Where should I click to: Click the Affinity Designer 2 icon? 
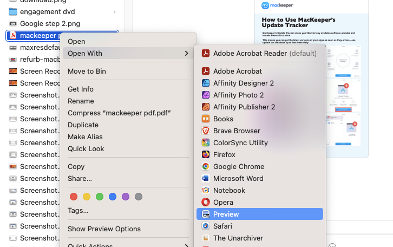coord(206,83)
